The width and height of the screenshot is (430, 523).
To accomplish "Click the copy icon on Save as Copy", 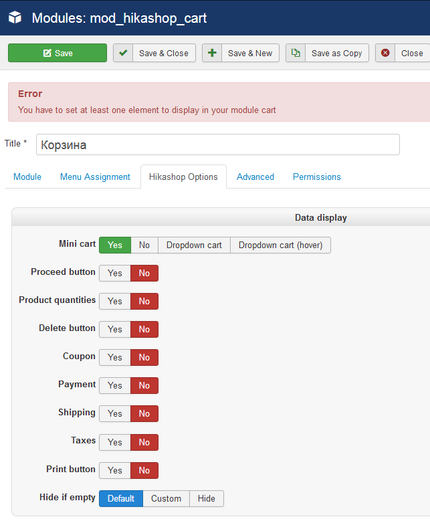I will coord(296,53).
